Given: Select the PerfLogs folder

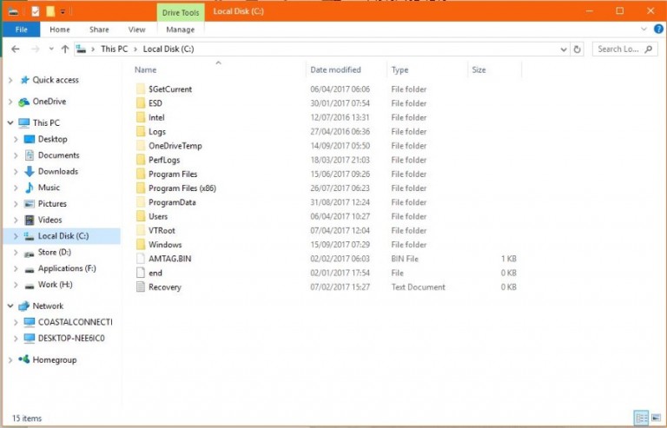Looking at the screenshot, I should [164, 160].
